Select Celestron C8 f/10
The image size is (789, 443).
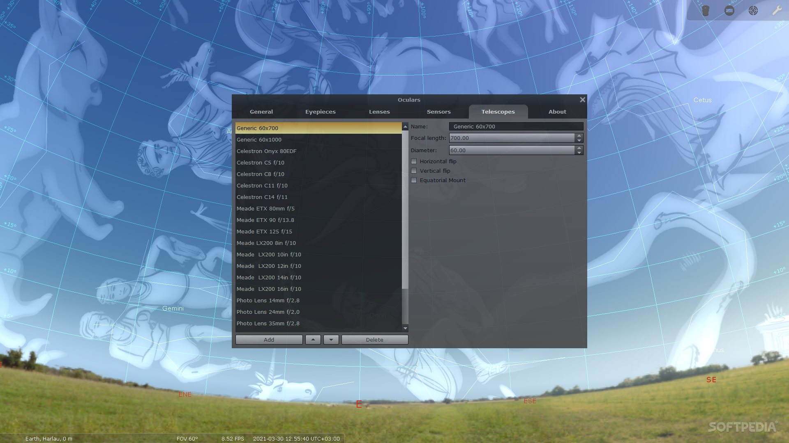pyautogui.click(x=318, y=174)
